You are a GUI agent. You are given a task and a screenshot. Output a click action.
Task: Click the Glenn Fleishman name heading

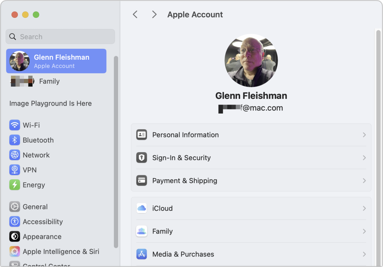[251, 96]
